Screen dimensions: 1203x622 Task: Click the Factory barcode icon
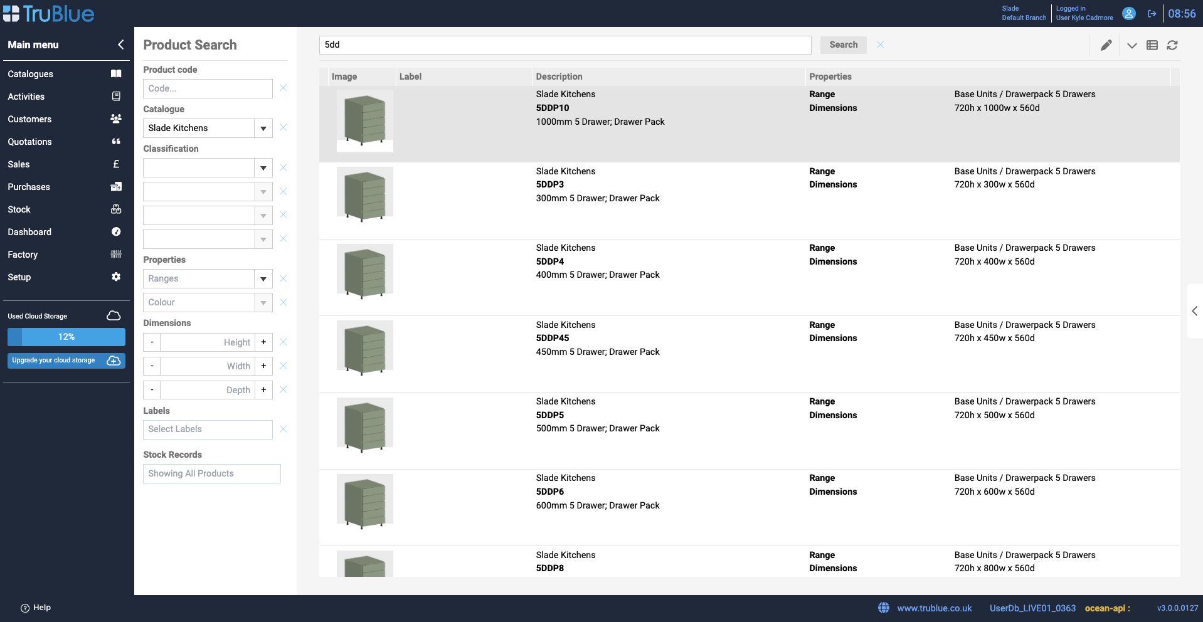(x=116, y=255)
